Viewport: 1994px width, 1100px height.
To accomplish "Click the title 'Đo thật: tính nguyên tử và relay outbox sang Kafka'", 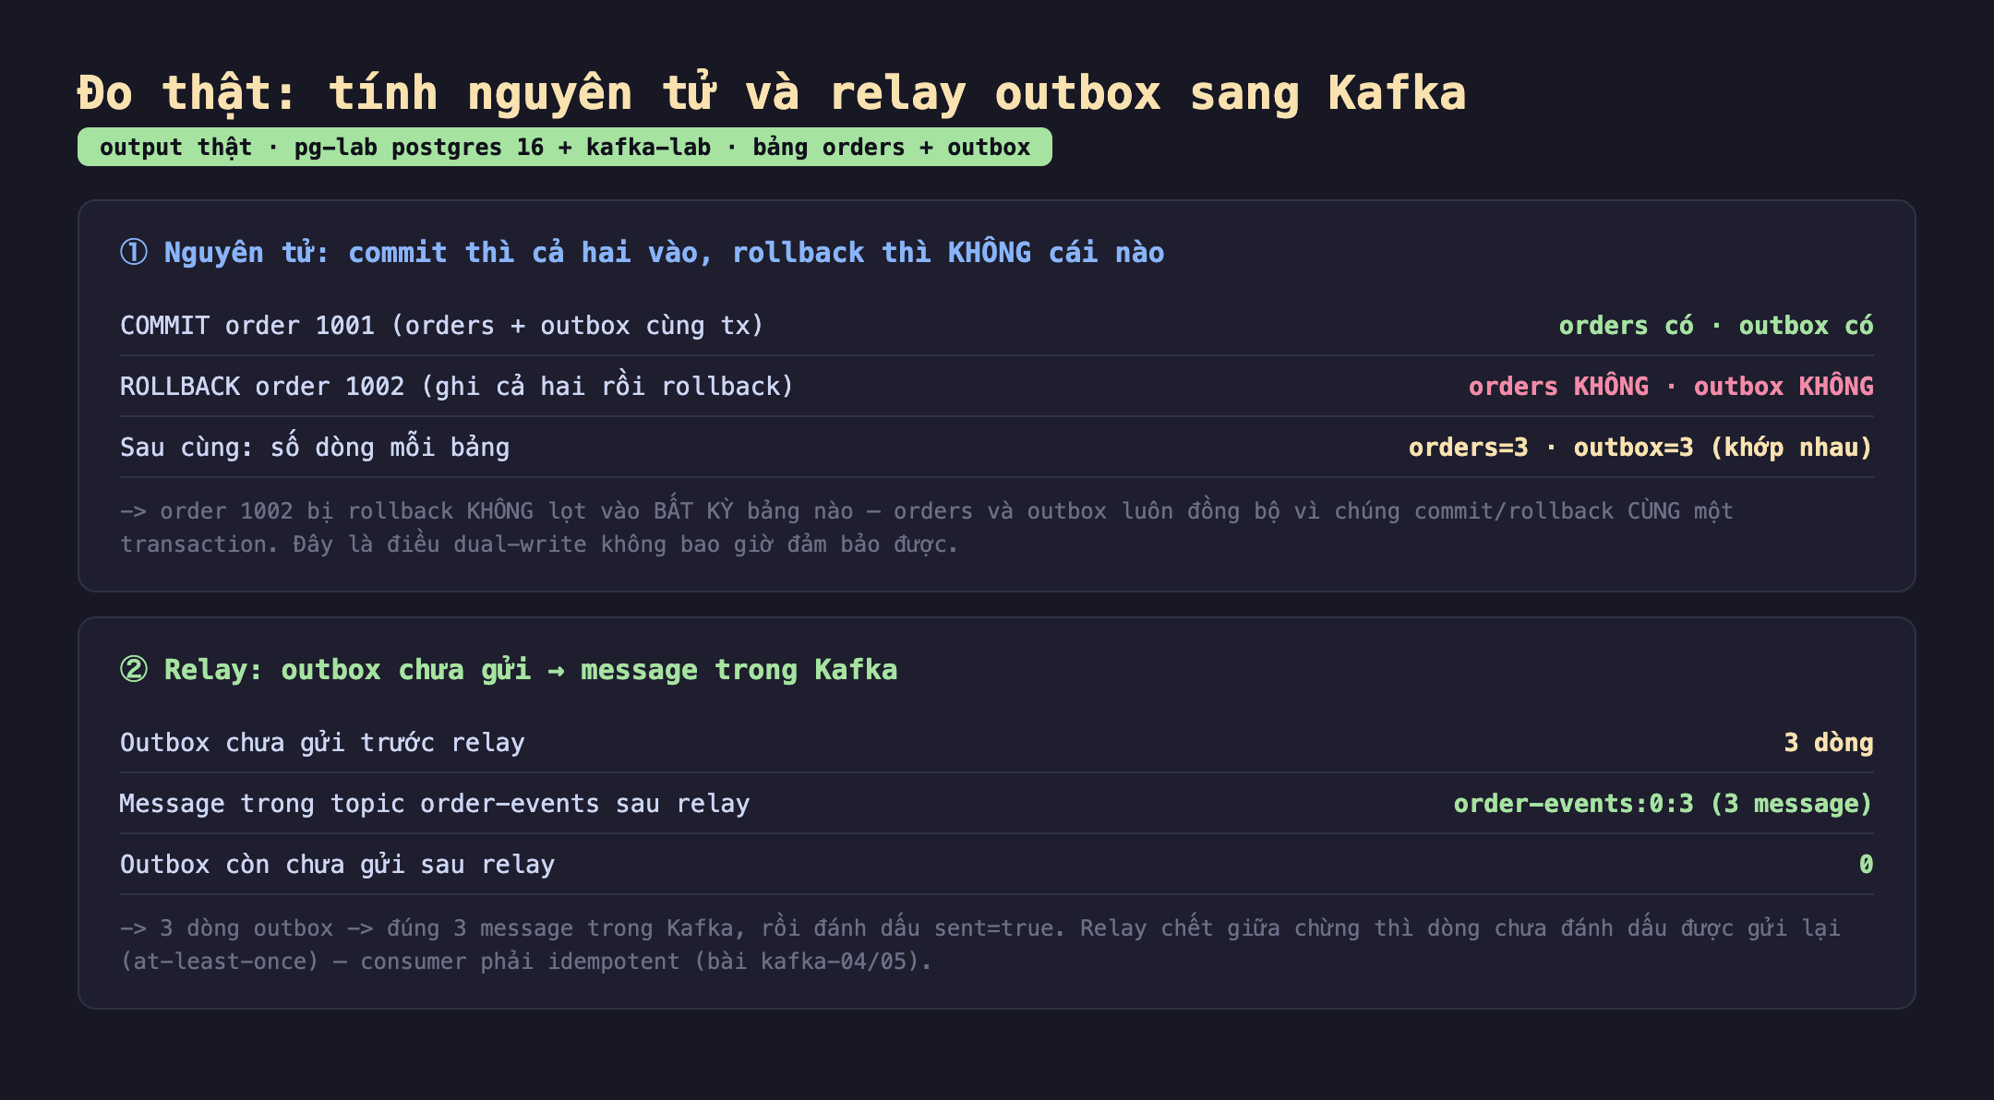I will [772, 93].
